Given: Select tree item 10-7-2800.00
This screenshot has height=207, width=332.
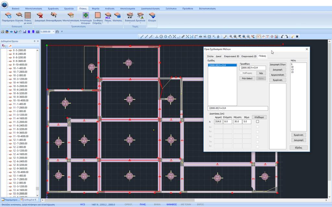Looking at the screenshot, I should (x=20, y=72).
